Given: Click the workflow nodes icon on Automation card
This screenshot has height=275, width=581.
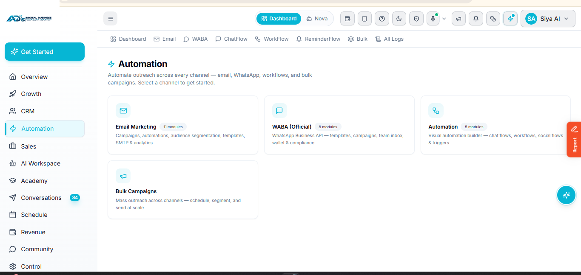Looking at the screenshot, I should (436, 111).
